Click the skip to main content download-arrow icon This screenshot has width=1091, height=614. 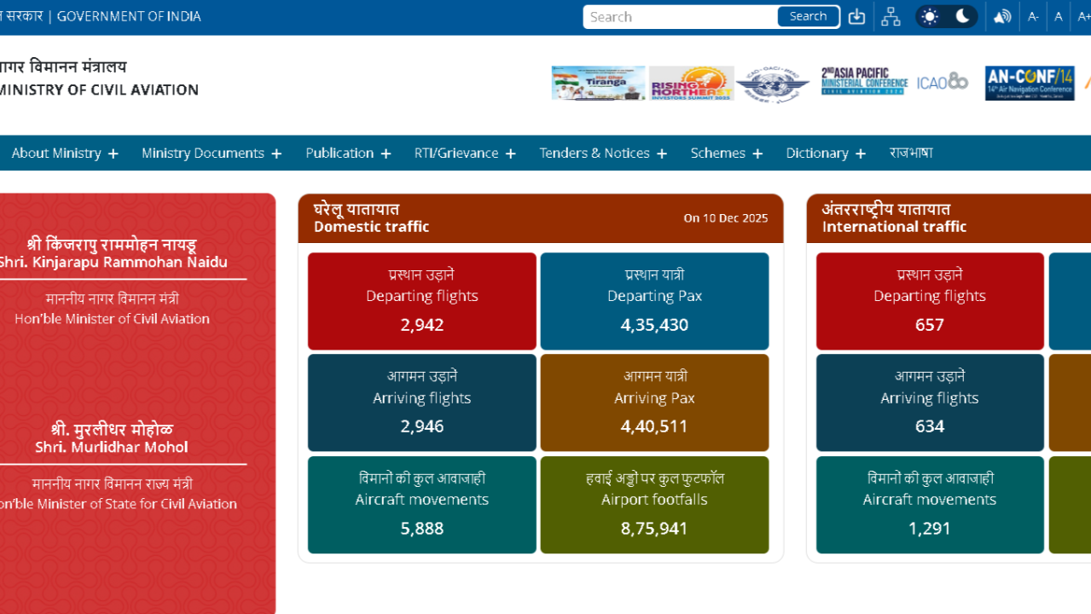(x=856, y=17)
